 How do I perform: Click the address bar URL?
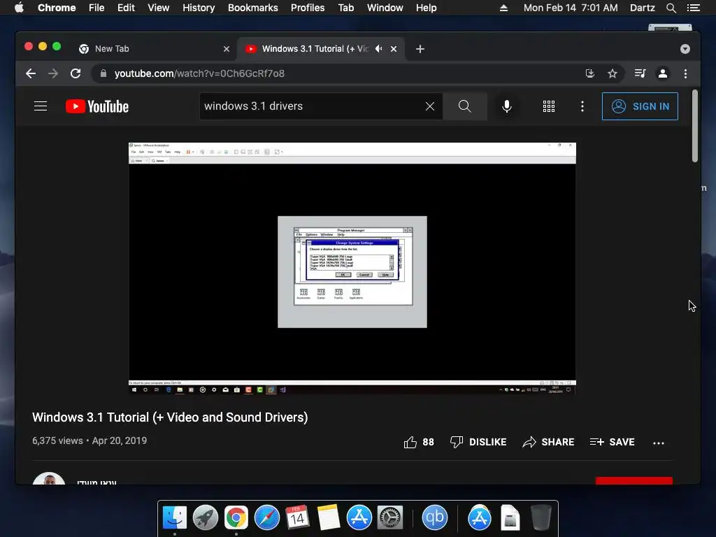(199, 73)
